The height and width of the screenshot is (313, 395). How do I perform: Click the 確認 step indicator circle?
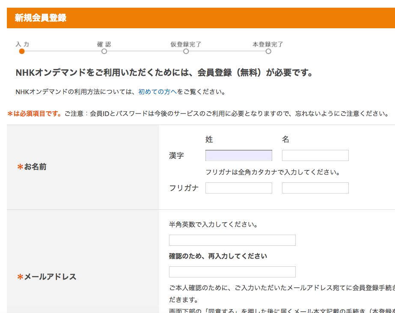click(104, 51)
